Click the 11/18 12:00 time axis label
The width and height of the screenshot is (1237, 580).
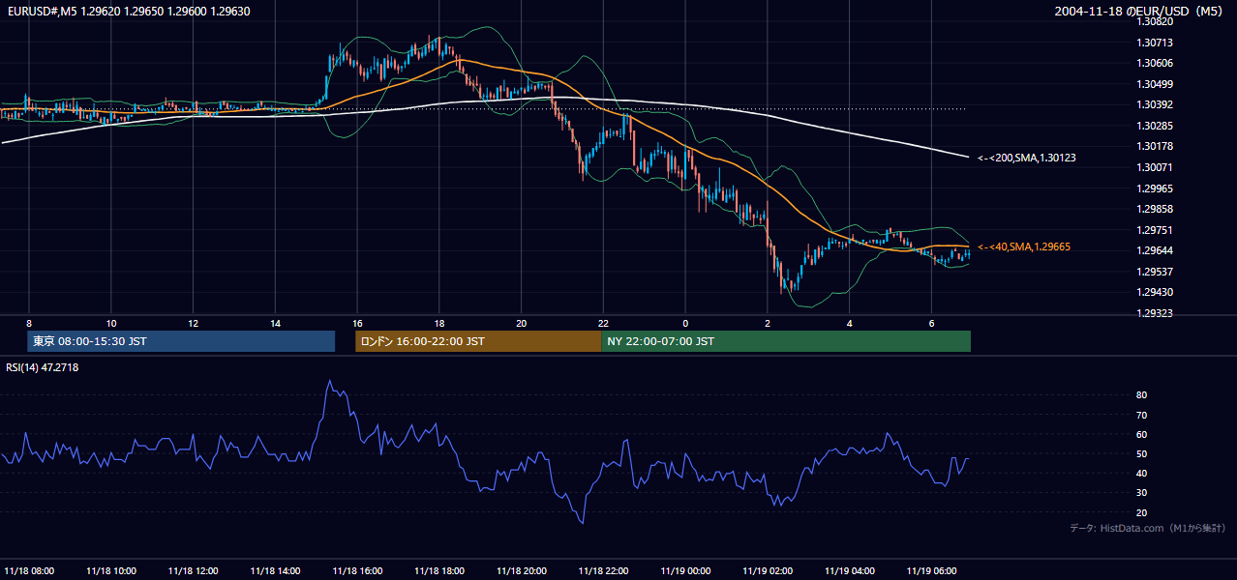click(x=193, y=570)
